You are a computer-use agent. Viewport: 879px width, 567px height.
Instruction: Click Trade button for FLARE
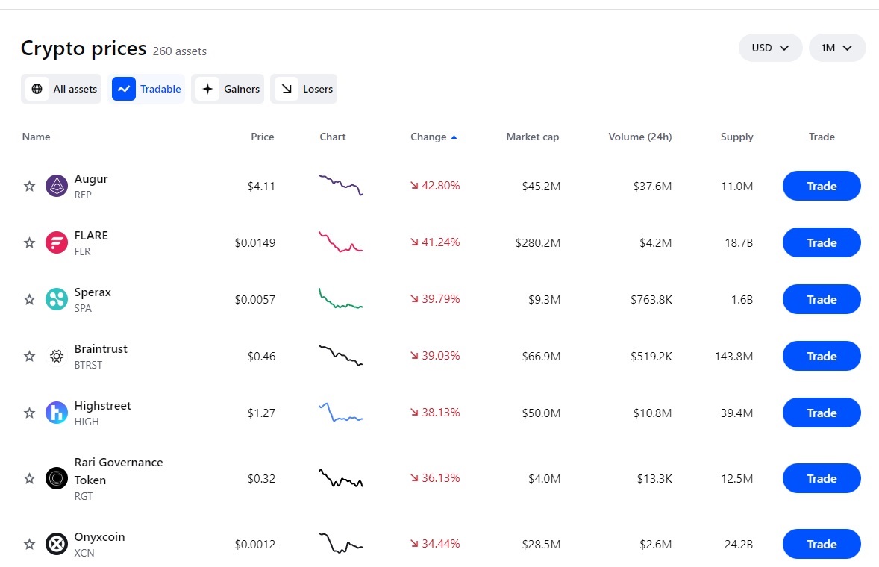pyautogui.click(x=822, y=242)
